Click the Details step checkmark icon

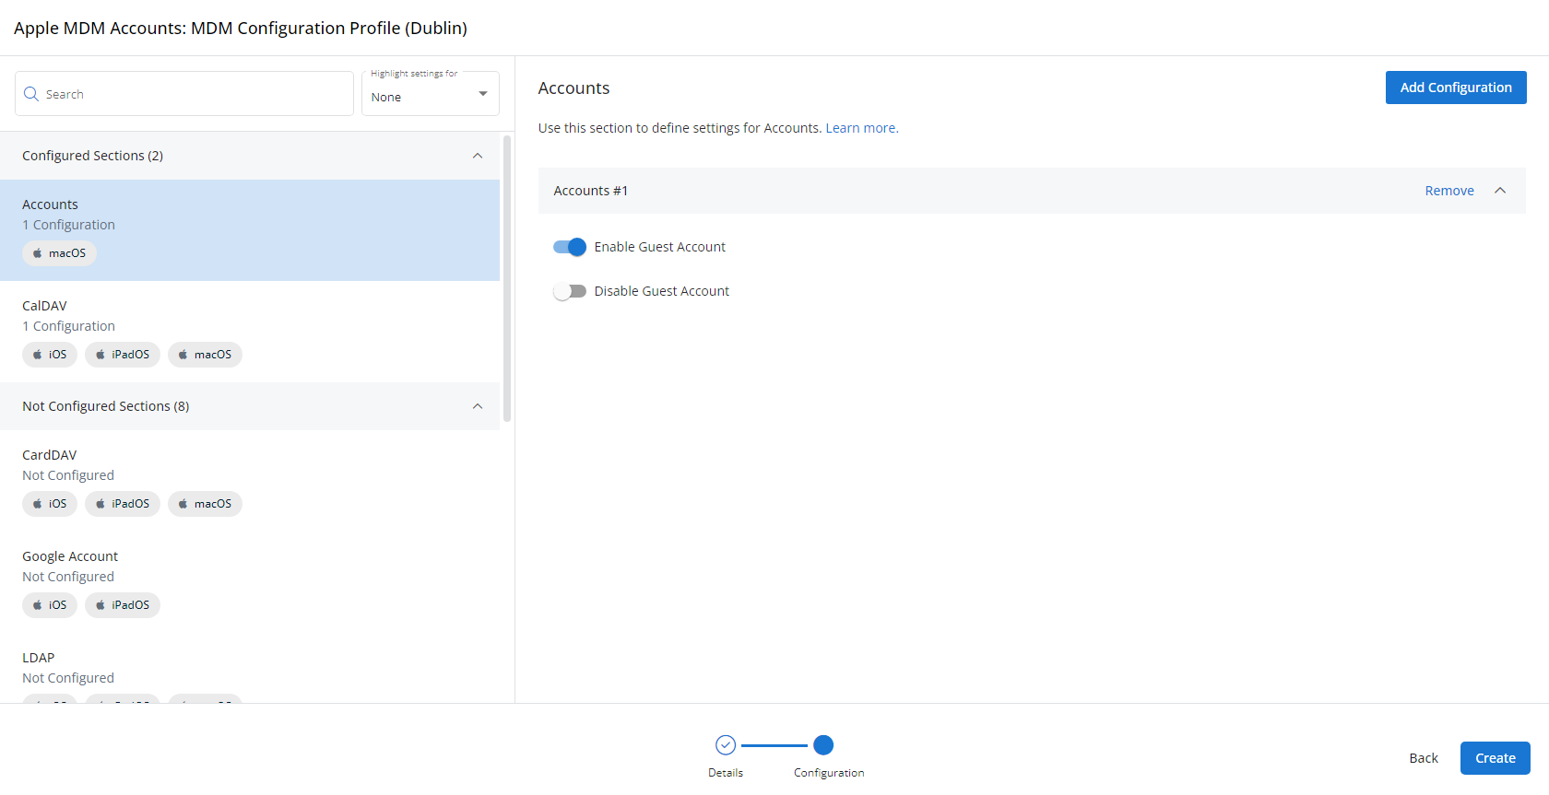click(x=726, y=744)
